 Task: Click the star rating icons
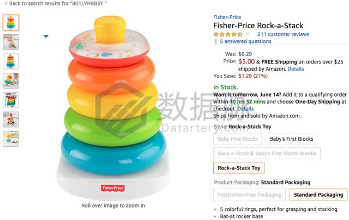click(228, 34)
